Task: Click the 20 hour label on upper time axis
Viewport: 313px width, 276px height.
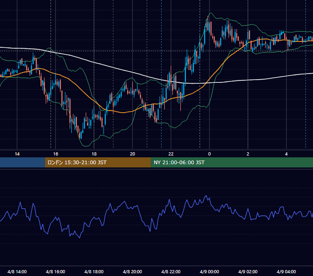Action: point(133,154)
